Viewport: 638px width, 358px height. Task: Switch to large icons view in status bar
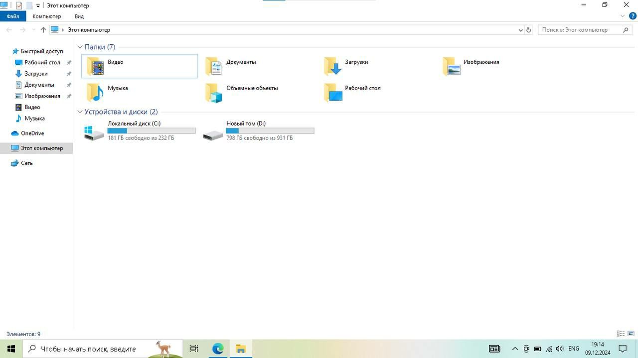[x=631, y=334]
